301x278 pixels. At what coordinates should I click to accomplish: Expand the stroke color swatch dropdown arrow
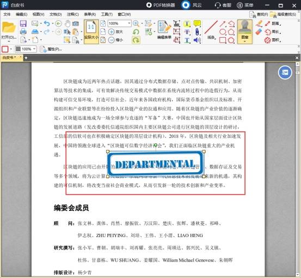(x=11, y=49)
